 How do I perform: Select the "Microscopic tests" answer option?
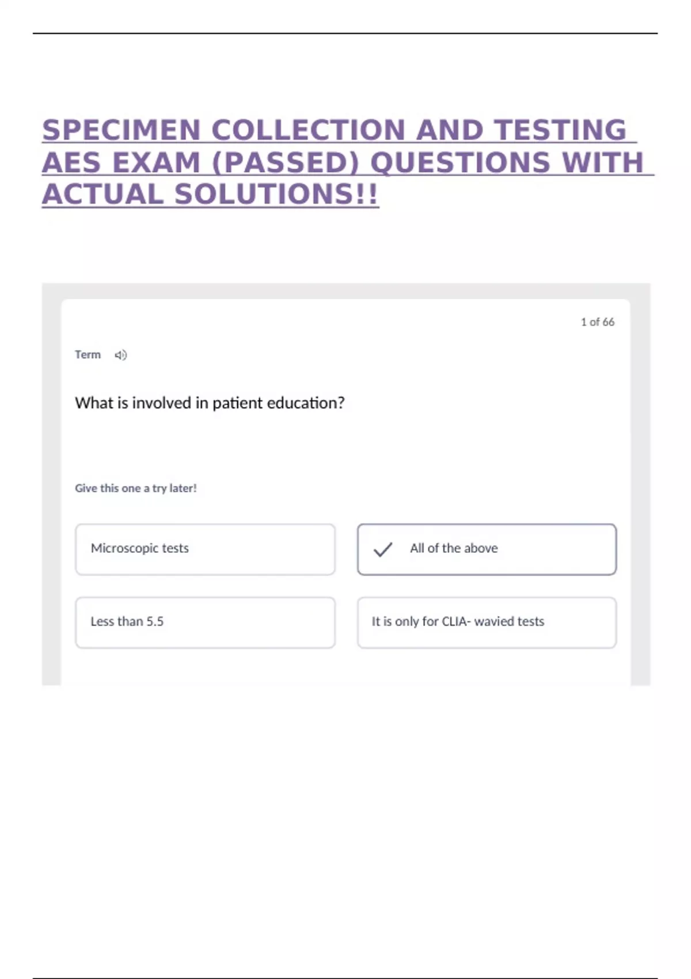pos(205,549)
